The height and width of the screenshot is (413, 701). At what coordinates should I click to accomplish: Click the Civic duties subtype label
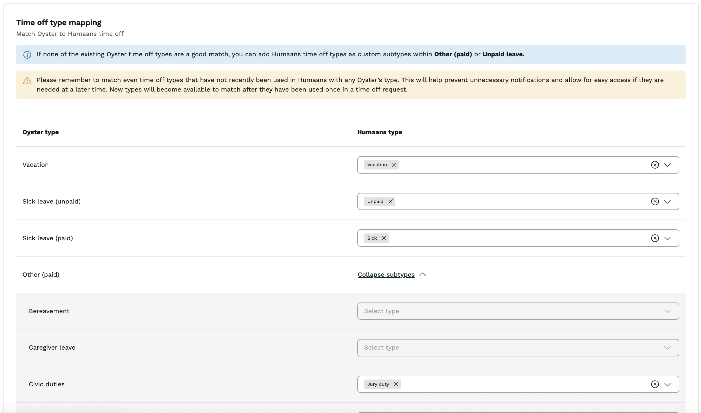pos(47,384)
